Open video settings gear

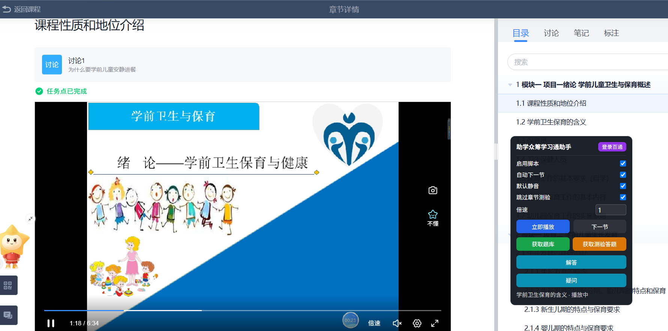[417, 323]
